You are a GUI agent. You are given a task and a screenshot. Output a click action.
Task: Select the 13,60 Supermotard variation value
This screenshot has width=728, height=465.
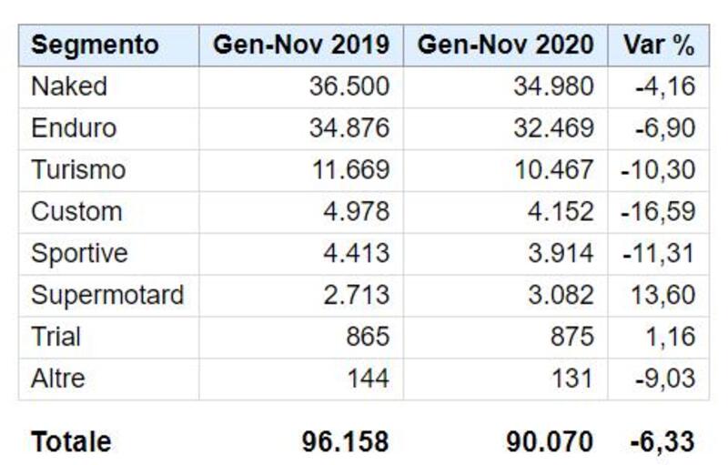pyautogui.click(x=667, y=295)
